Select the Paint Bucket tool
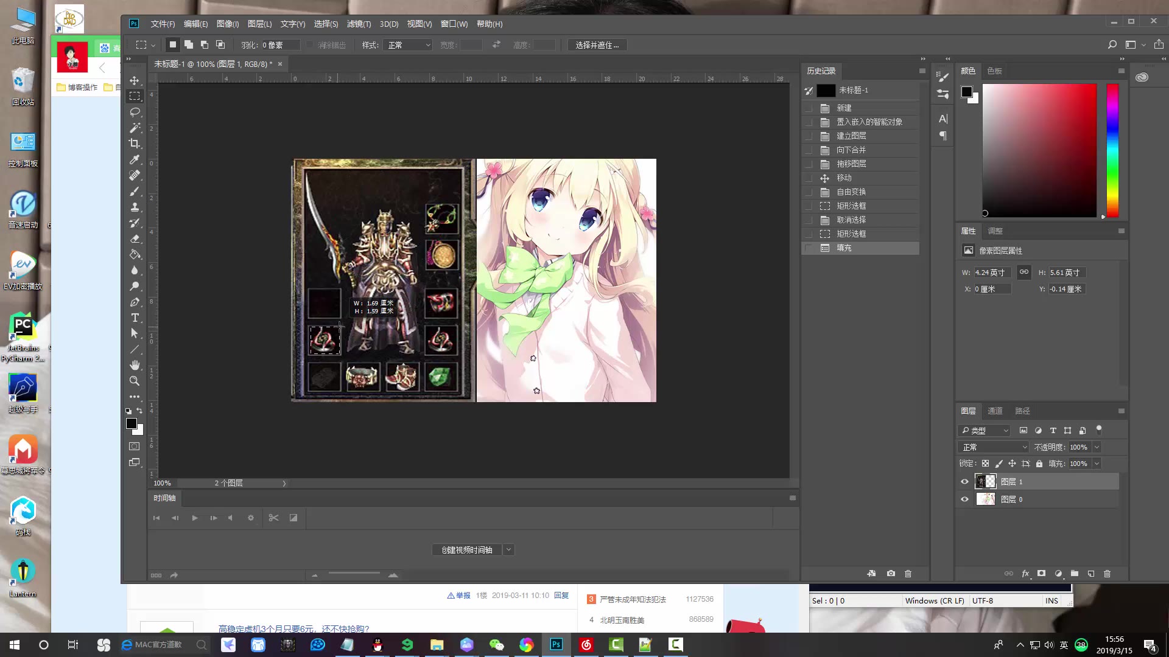This screenshot has width=1169, height=657. (x=135, y=254)
